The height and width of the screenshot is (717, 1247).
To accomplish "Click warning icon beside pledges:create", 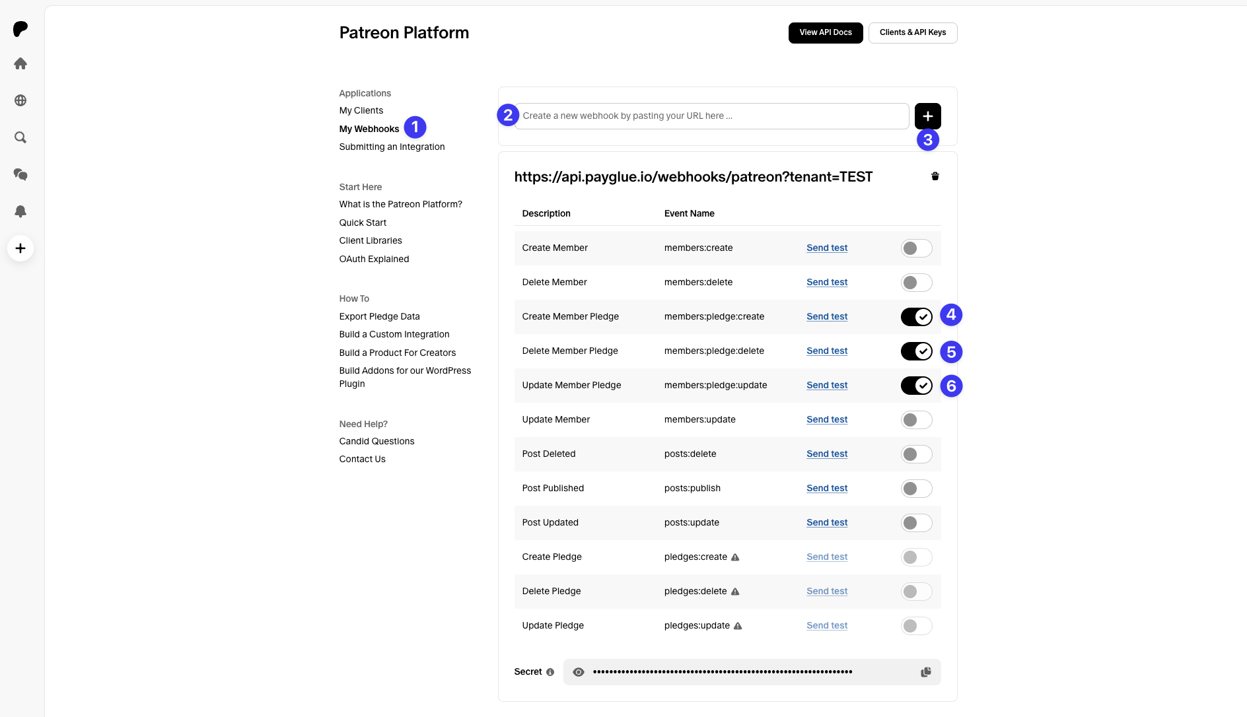I will click(x=735, y=557).
